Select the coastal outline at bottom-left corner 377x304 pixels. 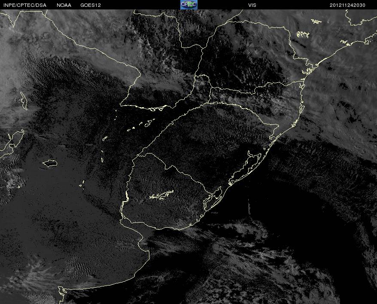(x=61, y=295)
